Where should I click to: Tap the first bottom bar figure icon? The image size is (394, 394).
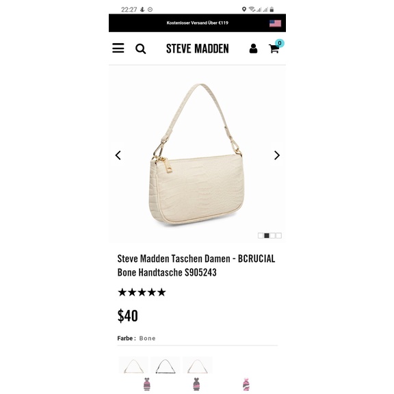(x=147, y=384)
